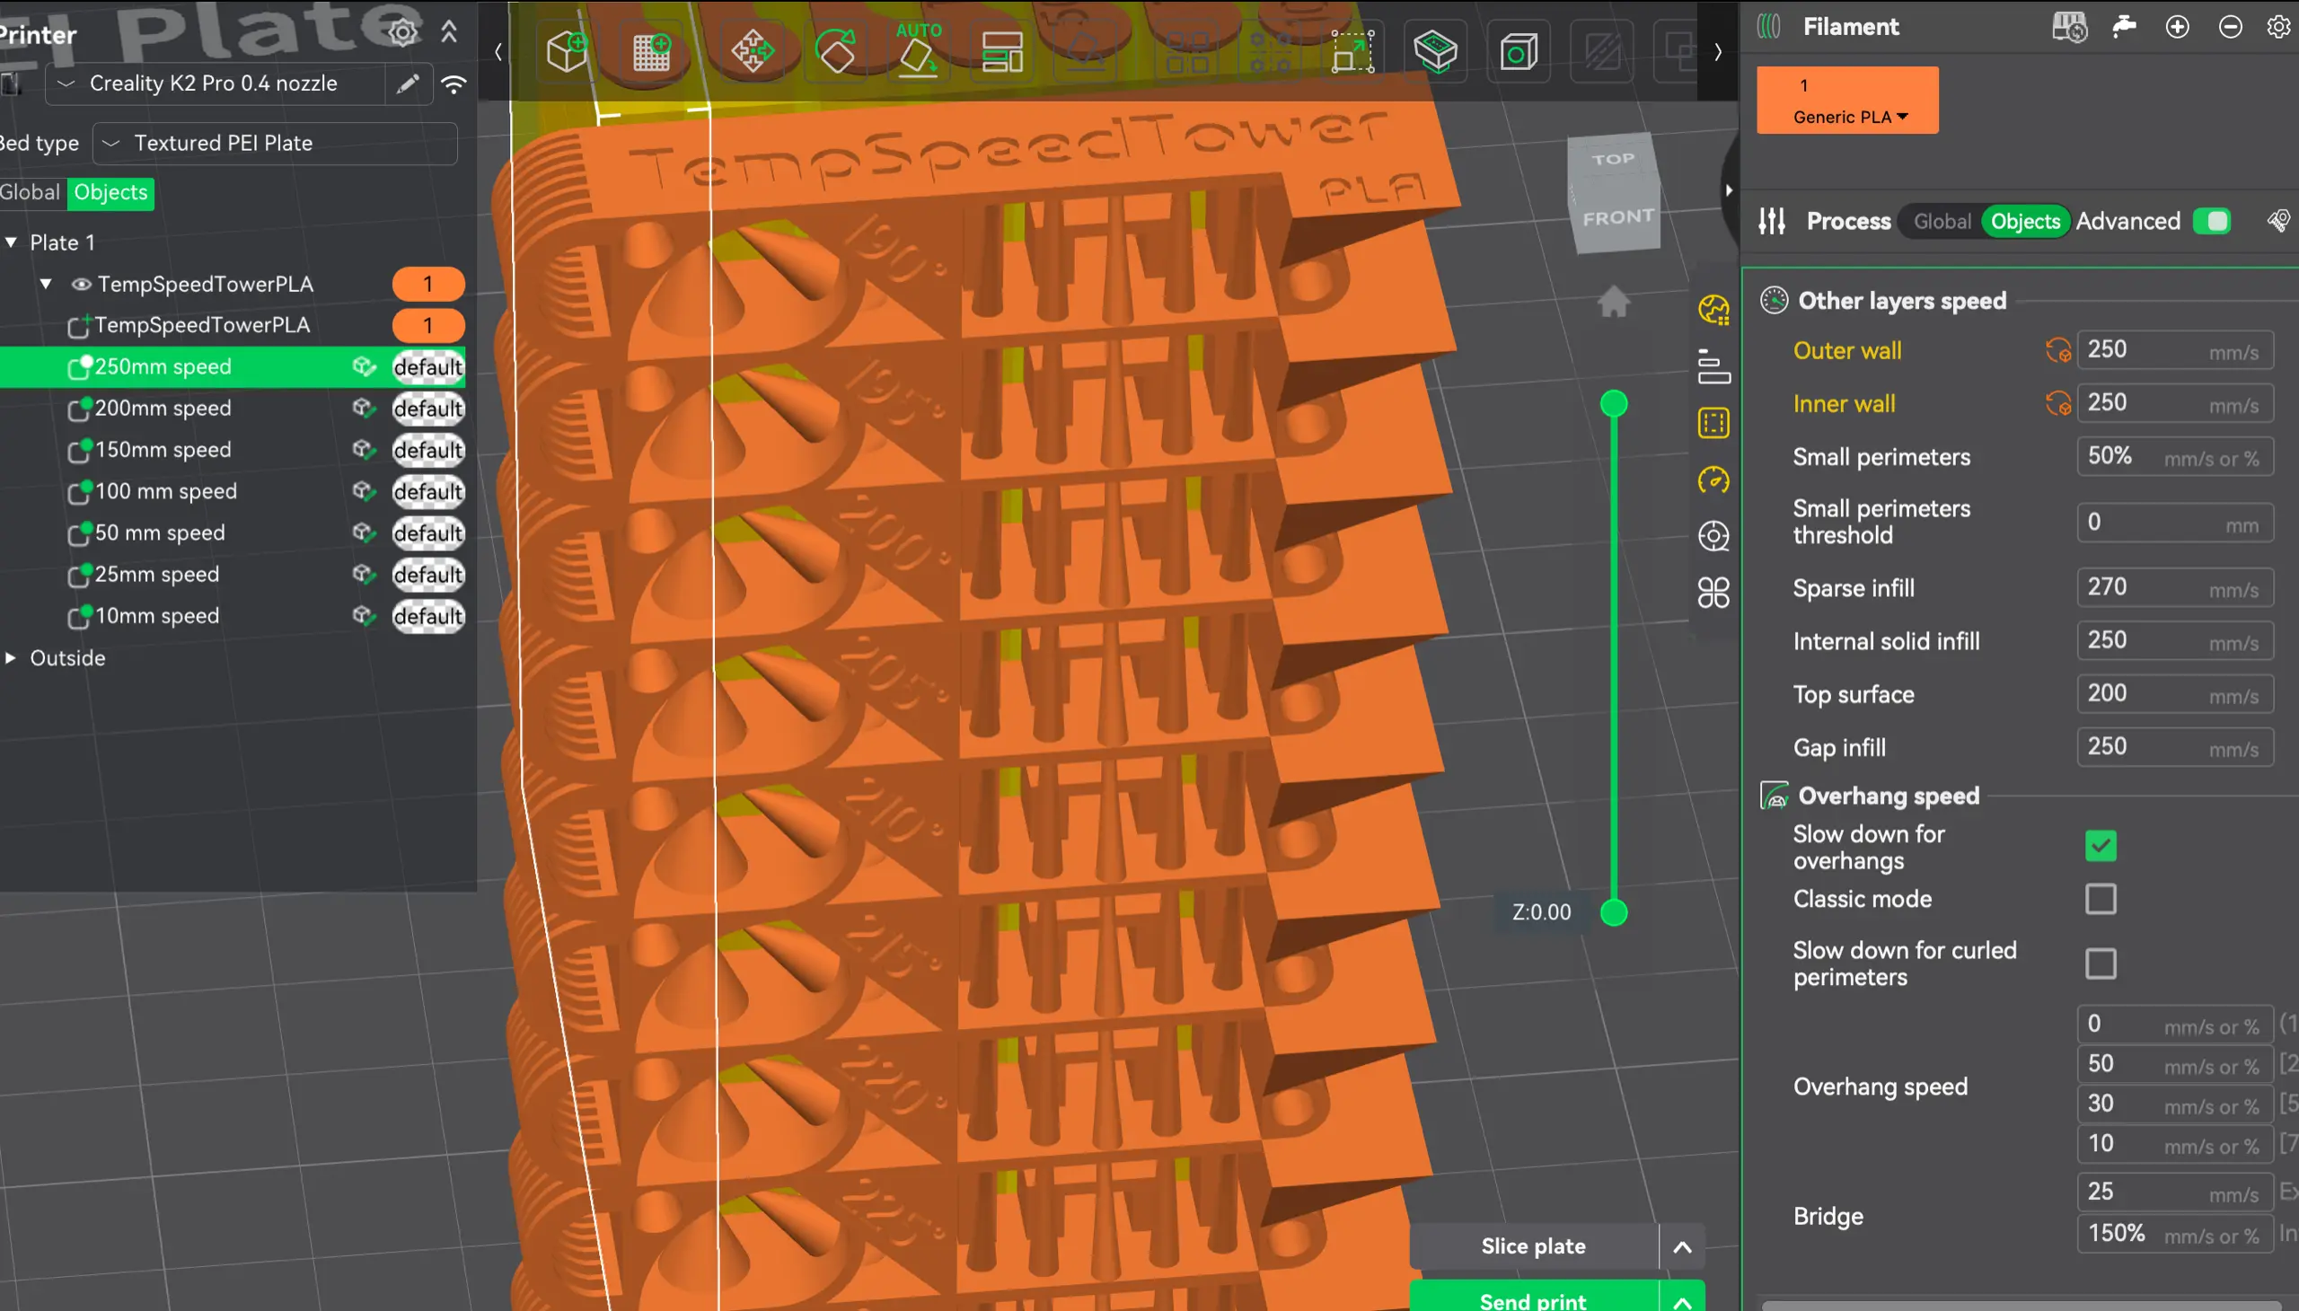Uncheck Slow down for overhangs
Image resolution: width=2299 pixels, height=1311 pixels.
2100,847
